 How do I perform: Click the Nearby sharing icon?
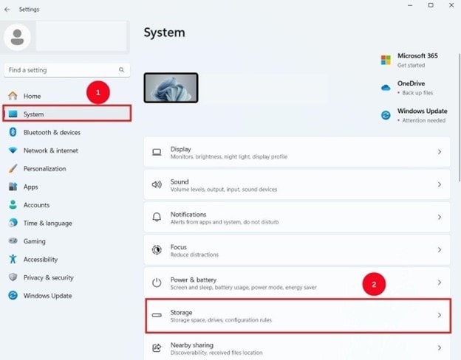click(x=157, y=347)
